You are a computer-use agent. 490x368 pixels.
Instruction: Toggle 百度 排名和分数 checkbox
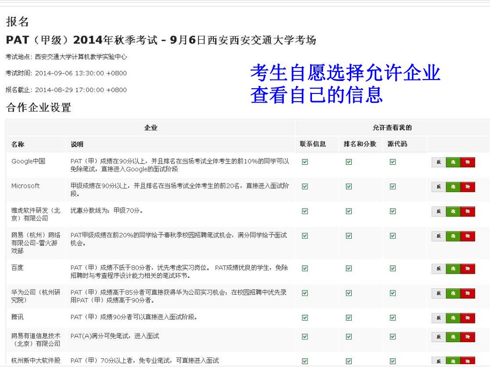click(x=349, y=268)
